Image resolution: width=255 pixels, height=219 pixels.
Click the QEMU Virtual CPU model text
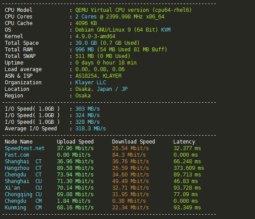point(133,10)
